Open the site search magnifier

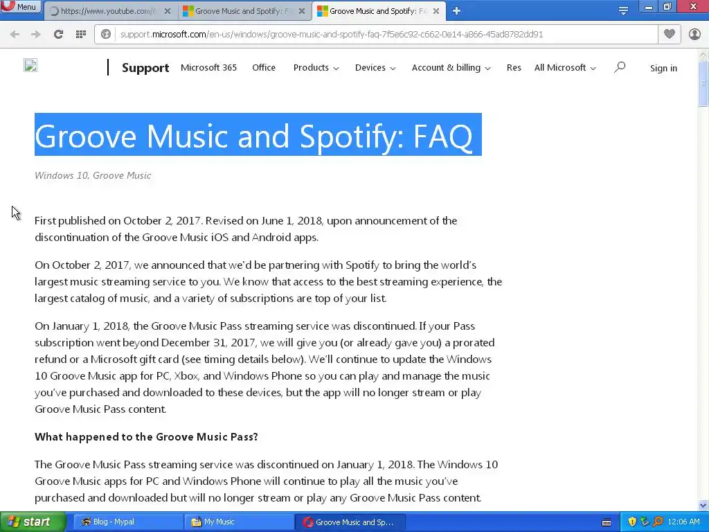pos(620,67)
